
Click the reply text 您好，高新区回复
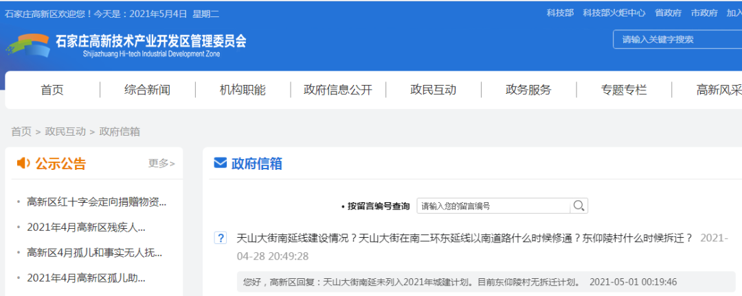[412, 282]
